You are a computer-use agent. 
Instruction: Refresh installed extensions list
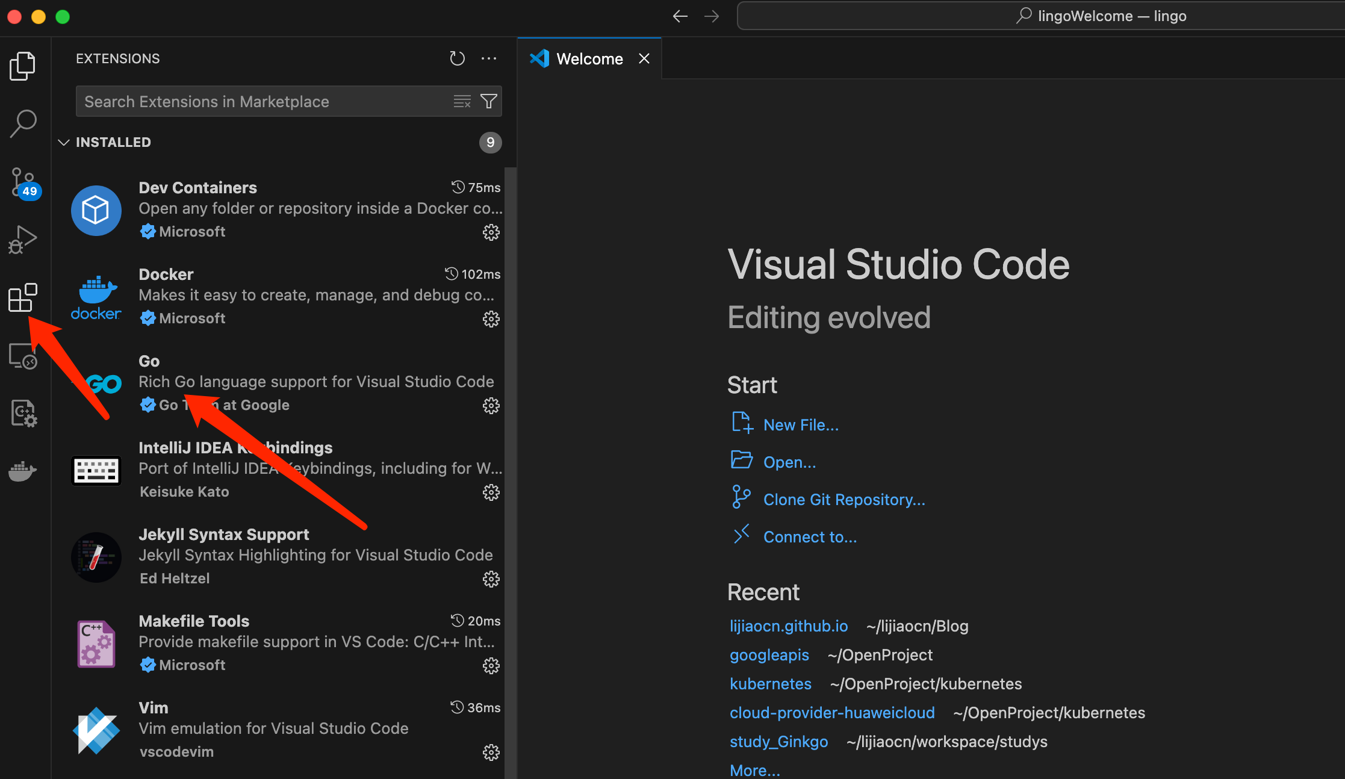pos(457,58)
